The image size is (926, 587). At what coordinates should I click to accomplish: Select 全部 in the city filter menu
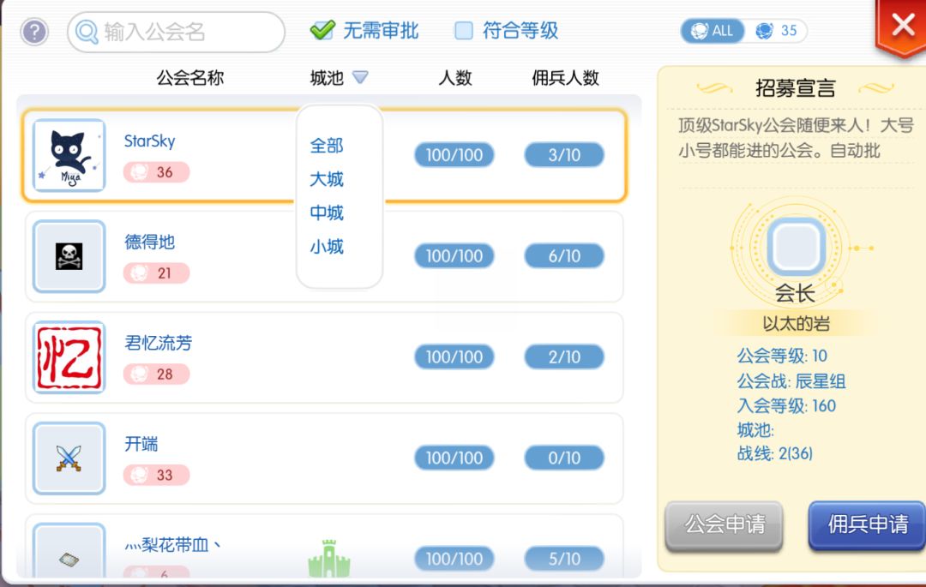point(327,146)
